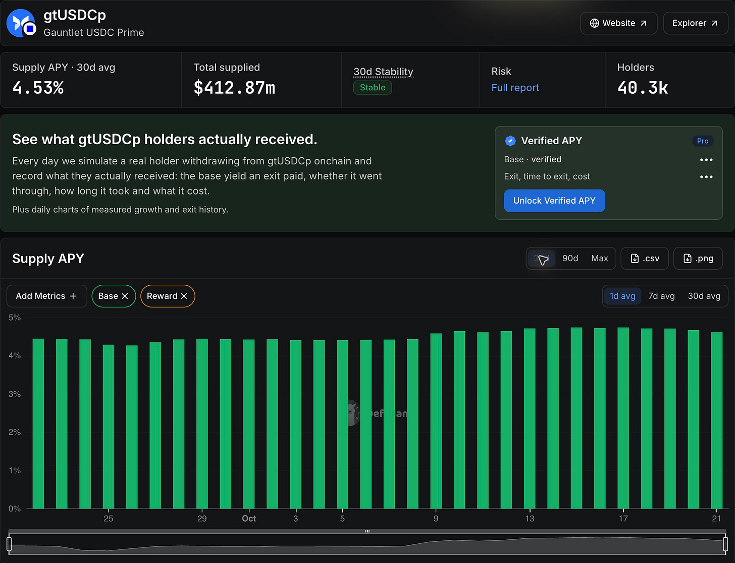
Task: Open the Website external link button
Action: pos(618,23)
